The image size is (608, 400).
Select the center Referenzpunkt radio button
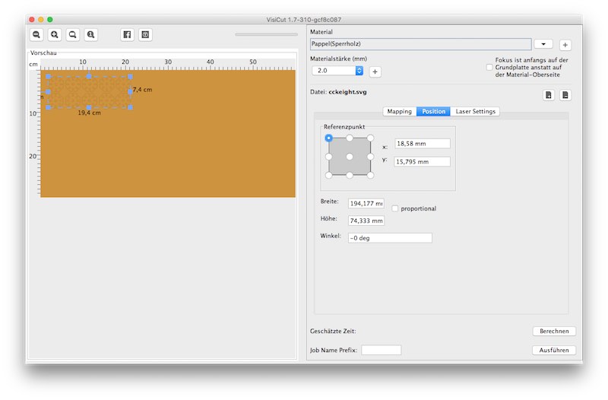[350, 157]
